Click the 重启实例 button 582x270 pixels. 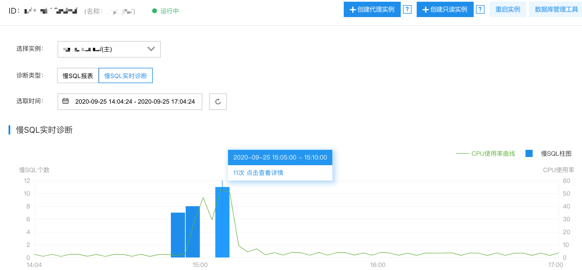point(508,9)
